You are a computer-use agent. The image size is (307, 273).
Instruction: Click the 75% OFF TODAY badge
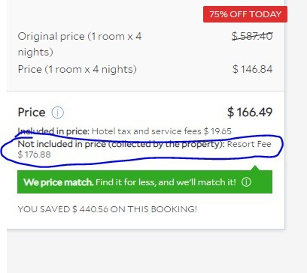pos(245,14)
